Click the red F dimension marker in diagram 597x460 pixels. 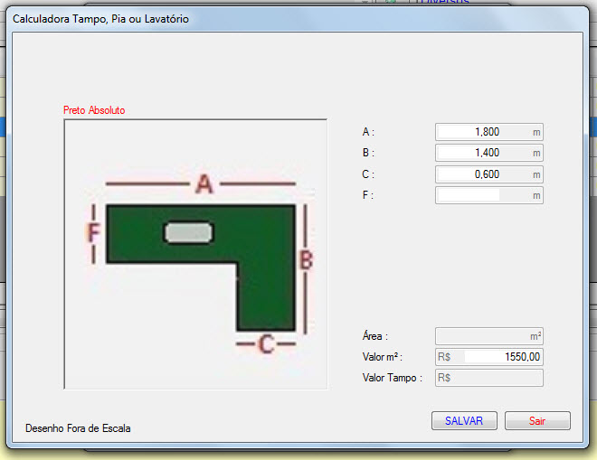click(94, 233)
